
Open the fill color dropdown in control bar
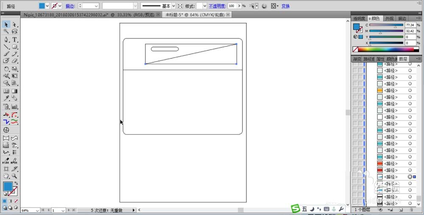point(47,6)
